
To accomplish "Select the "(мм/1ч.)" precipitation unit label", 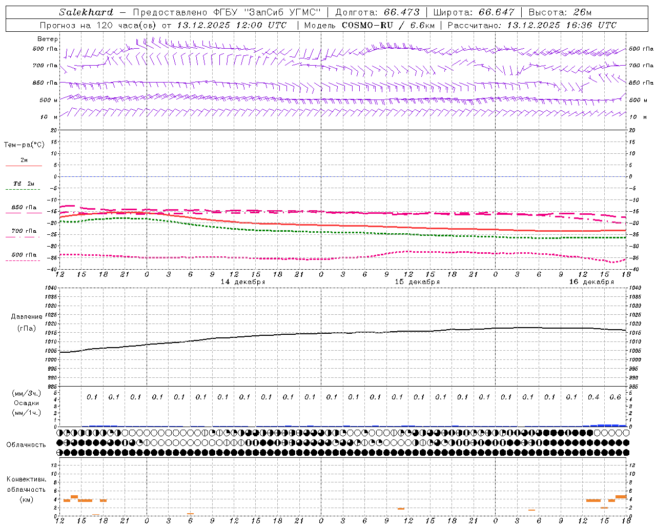I will pyautogui.click(x=27, y=413).
